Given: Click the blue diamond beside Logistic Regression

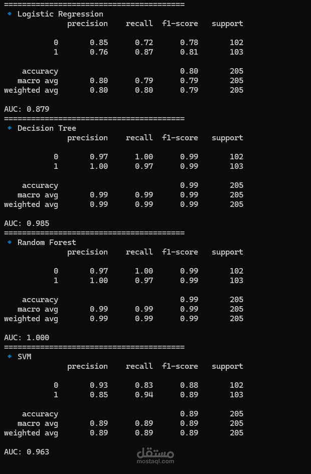Looking at the screenshot, I should click(x=10, y=14).
